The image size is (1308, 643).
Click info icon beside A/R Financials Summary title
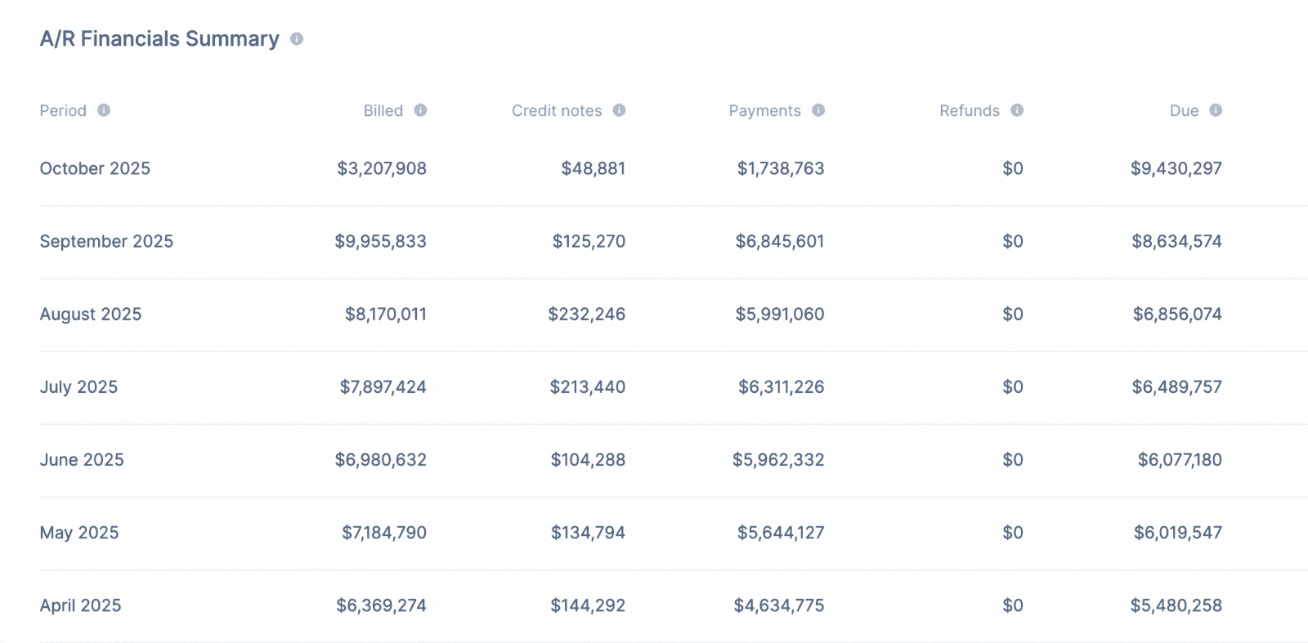pyautogui.click(x=297, y=39)
